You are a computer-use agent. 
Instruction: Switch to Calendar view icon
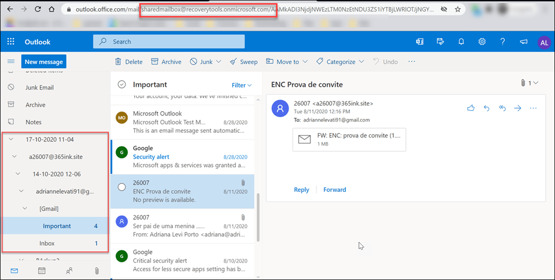pos(42,270)
